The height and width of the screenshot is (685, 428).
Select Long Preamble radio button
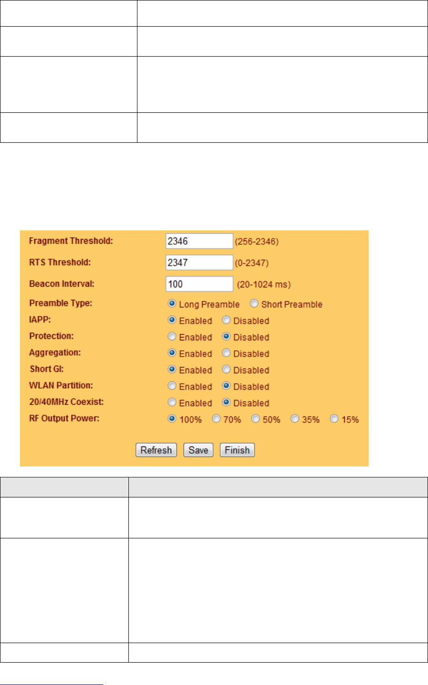click(x=172, y=304)
